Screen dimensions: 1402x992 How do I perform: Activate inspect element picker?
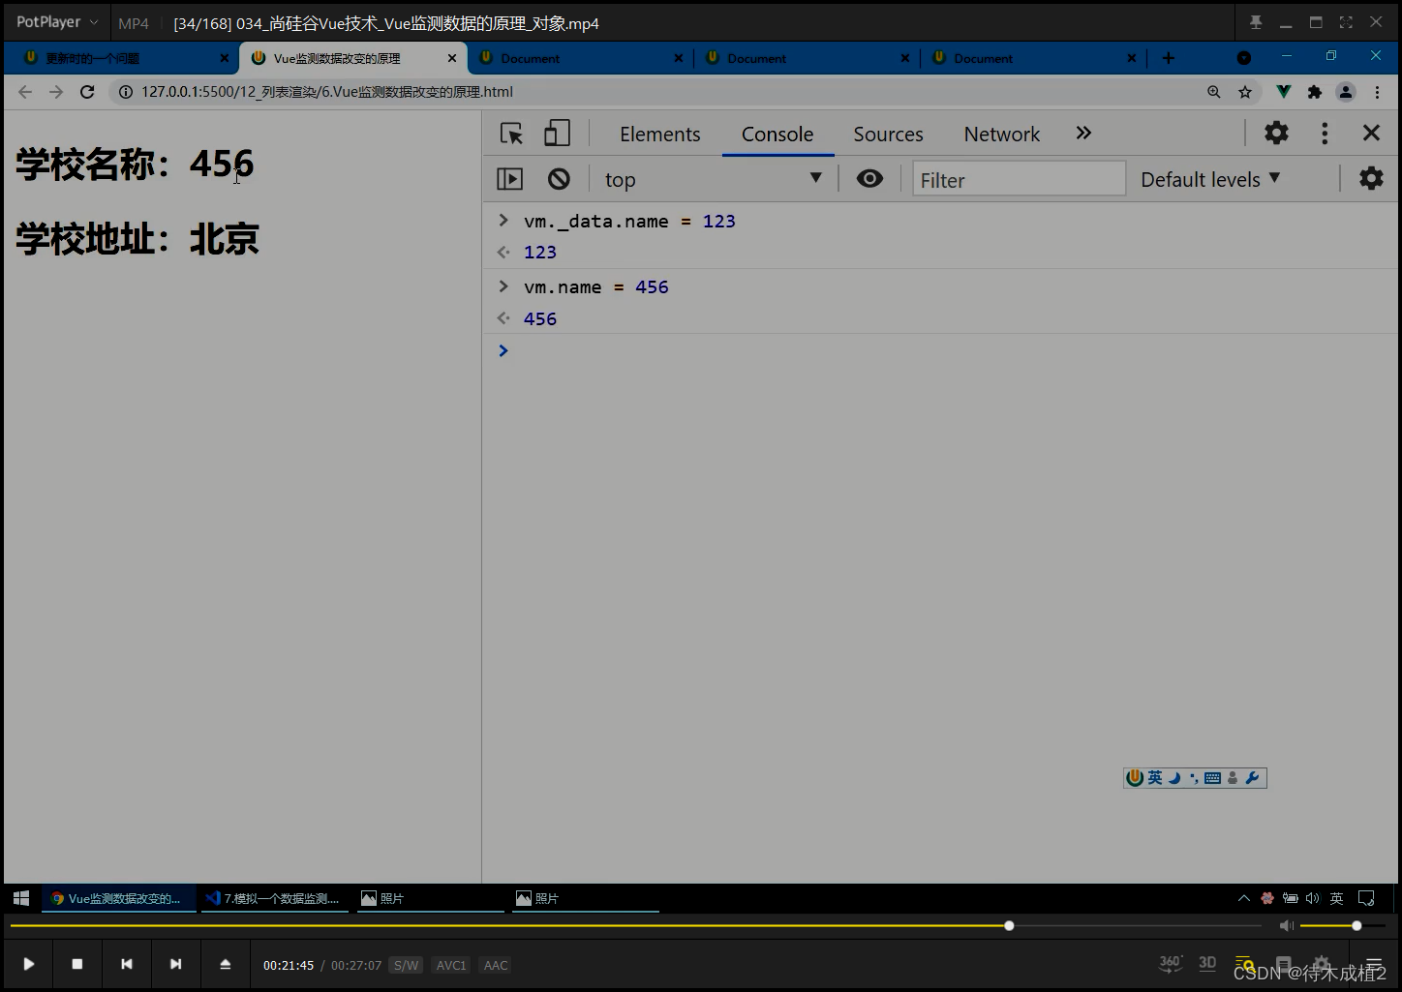coord(511,134)
